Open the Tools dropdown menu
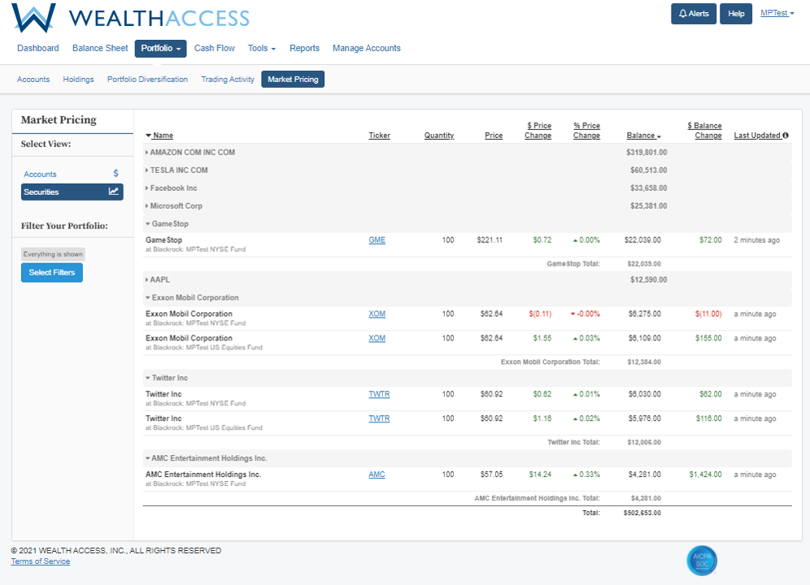810x585 pixels. click(x=261, y=48)
